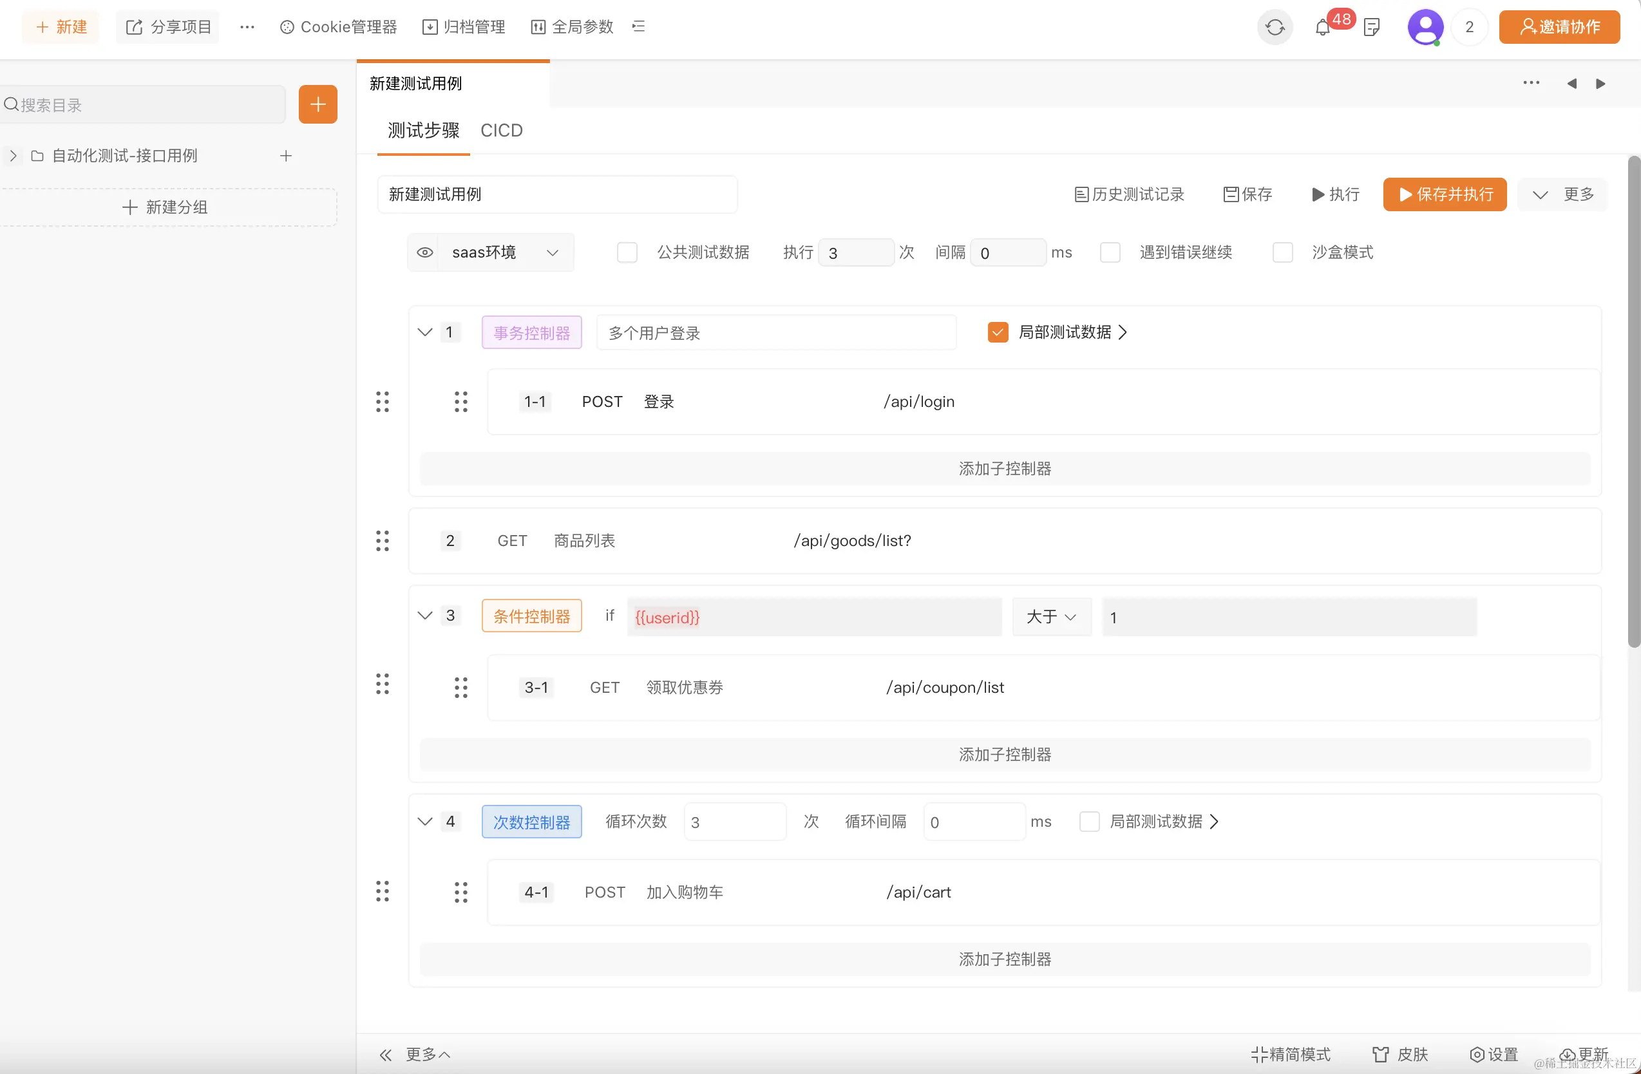Image resolution: width=1641 pixels, height=1074 pixels.
Task: Open the notifications bell
Action: click(1322, 28)
